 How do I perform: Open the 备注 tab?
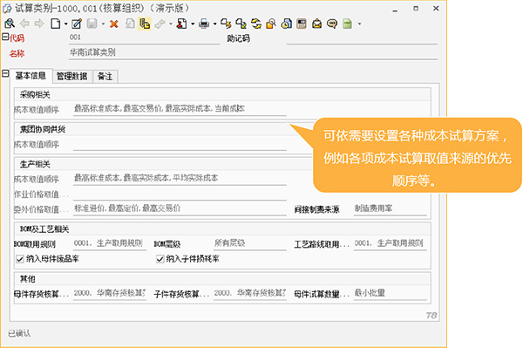click(105, 77)
